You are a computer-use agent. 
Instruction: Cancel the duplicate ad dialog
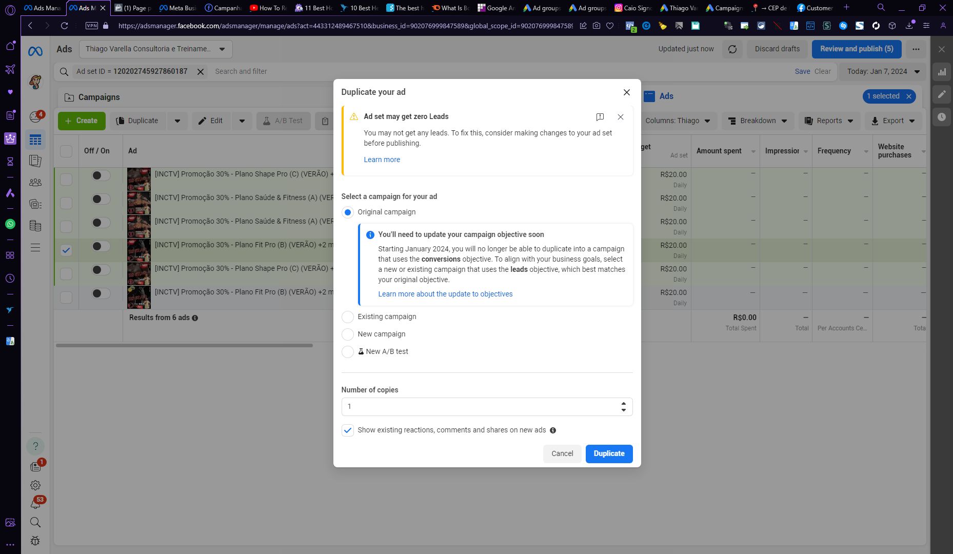[x=562, y=454]
